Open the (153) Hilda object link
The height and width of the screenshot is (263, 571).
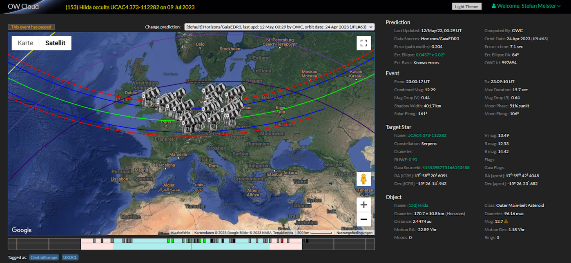click(x=417, y=206)
